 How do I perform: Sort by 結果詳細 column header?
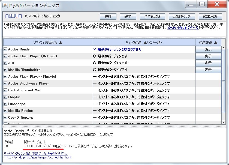coord(208,42)
